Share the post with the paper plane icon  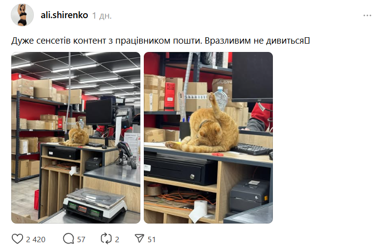[x=139, y=239]
